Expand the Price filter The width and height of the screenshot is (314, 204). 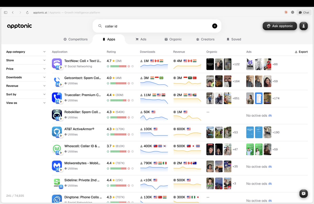(26, 69)
